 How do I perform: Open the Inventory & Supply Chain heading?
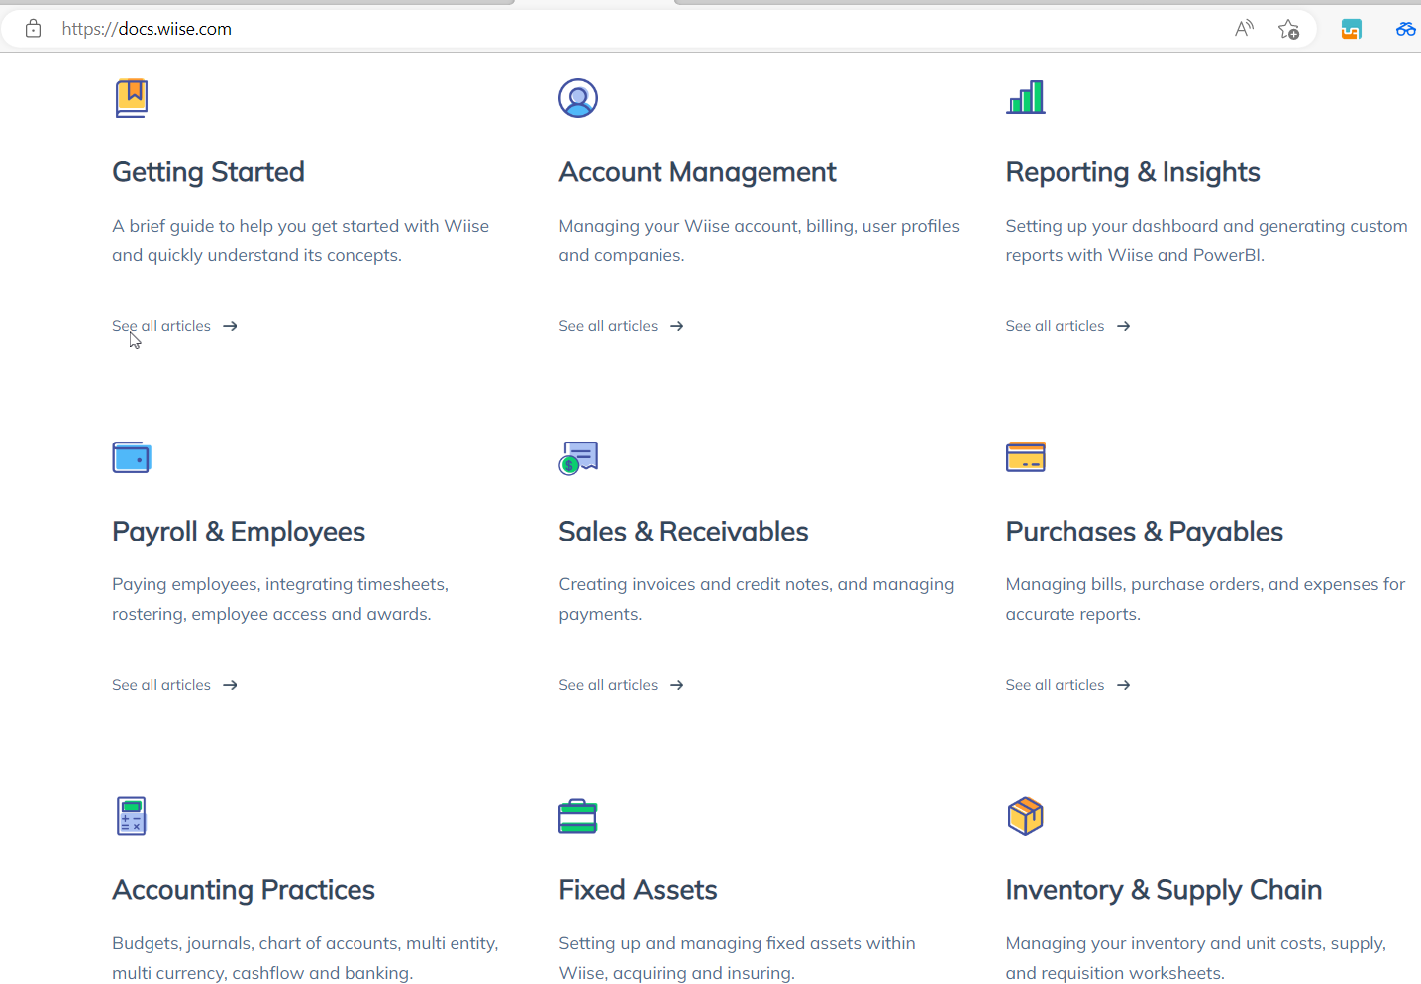(x=1164, y=890)
